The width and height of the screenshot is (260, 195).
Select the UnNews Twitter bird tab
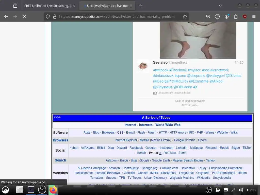(107, 6)
